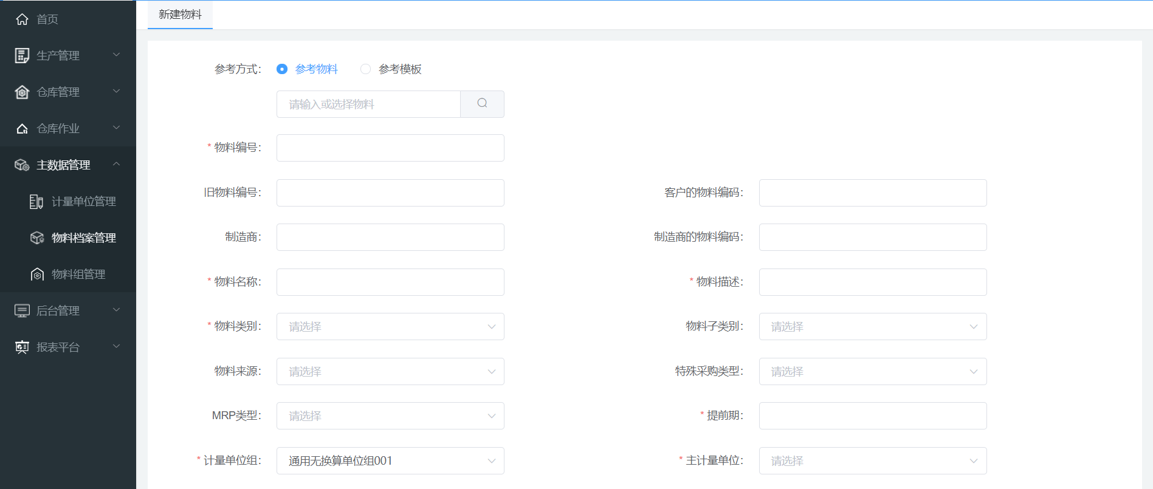Click the warehouse management (仓库管理) icon

22,92
